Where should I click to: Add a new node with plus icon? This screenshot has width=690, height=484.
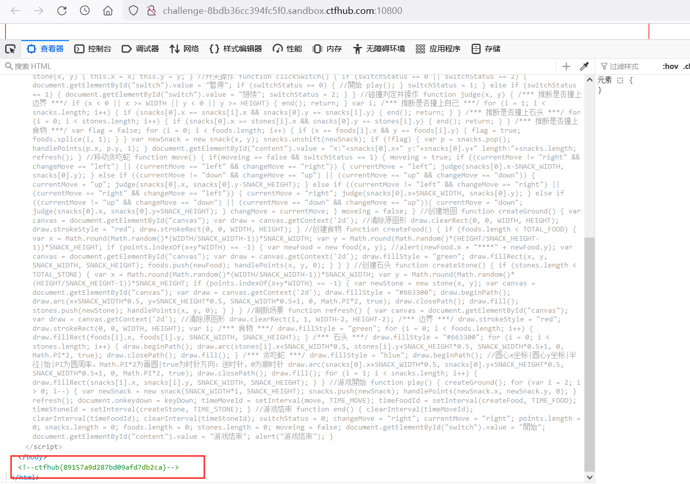[x=566, y=66]
